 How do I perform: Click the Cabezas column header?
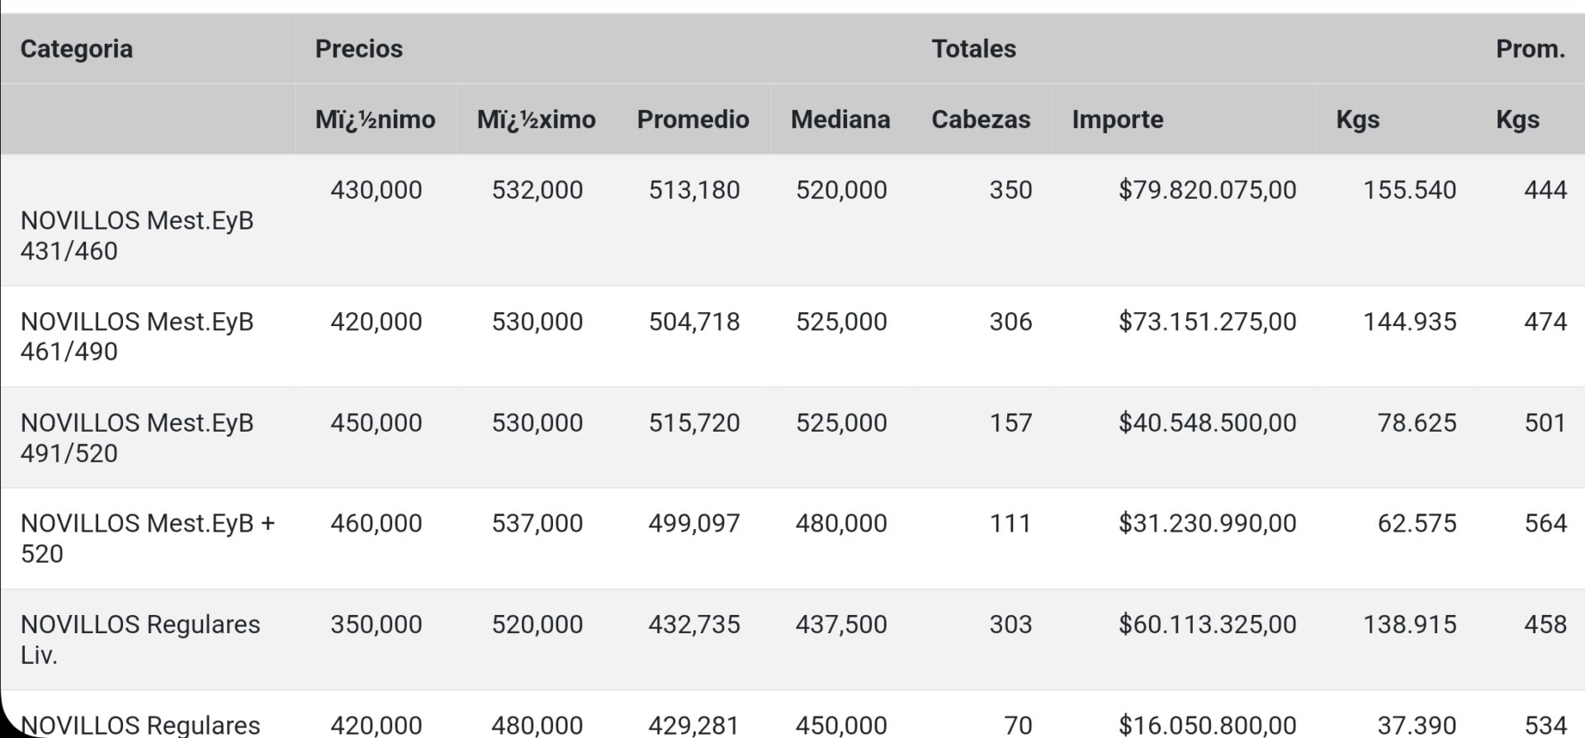click(x=980, y=120)
